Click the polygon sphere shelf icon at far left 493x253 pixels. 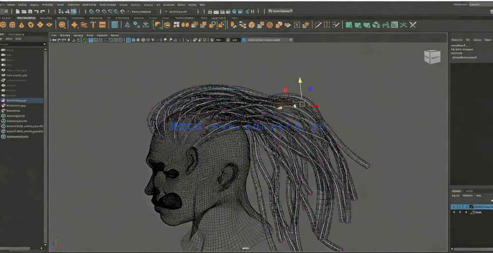click(x=3, y=25)
